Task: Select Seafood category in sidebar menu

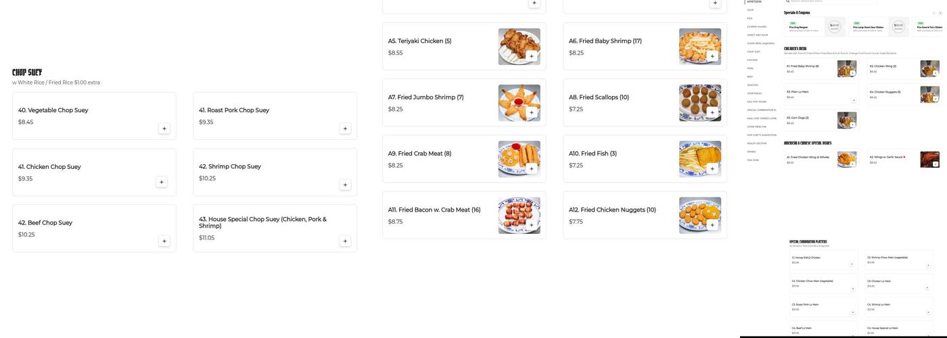Action: point(753,85)
